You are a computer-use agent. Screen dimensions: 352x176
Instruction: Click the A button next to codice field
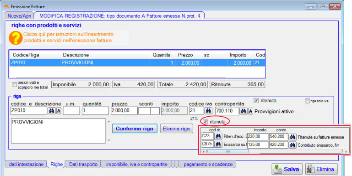click(59, 111)
